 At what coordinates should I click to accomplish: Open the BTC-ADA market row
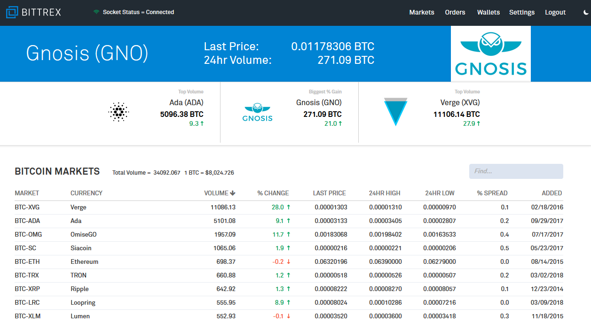point(289,221)
